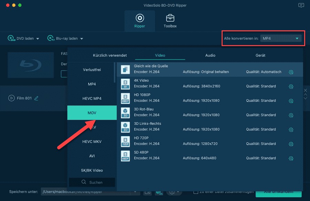Screen dimensions: 310x201
Task: Click the Auflösung: 640x480 text
Action: (200, 158)
